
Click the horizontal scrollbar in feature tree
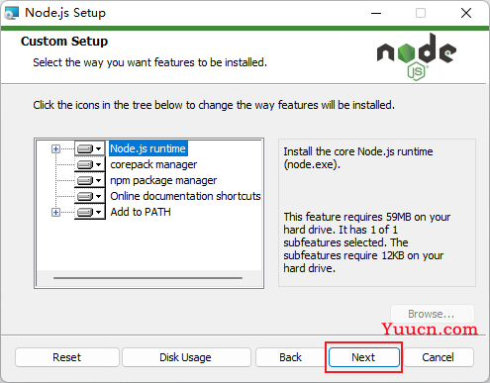(147, 278)
